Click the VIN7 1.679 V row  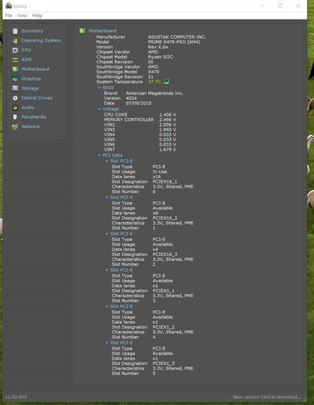click(x=140, y=150)
